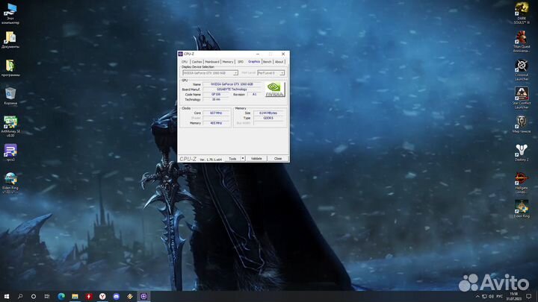Switch to the Bench tab
Screen dimensions: 538x302
tap(267, 62)
